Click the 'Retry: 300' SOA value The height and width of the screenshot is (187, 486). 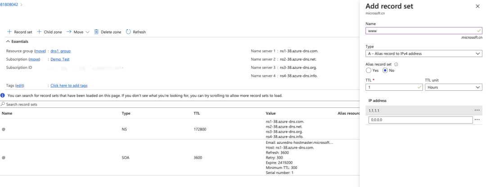point(274,158)
